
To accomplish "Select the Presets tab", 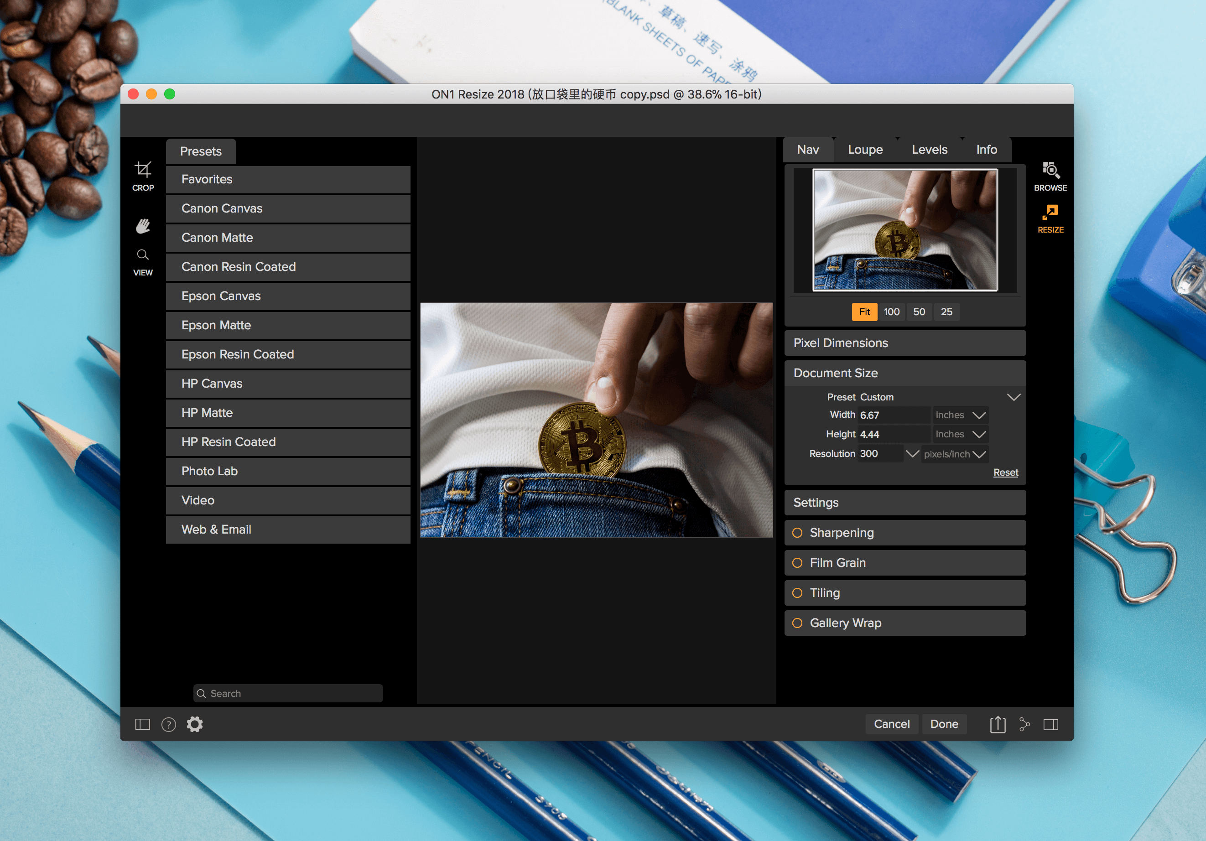I will [201, 151].
